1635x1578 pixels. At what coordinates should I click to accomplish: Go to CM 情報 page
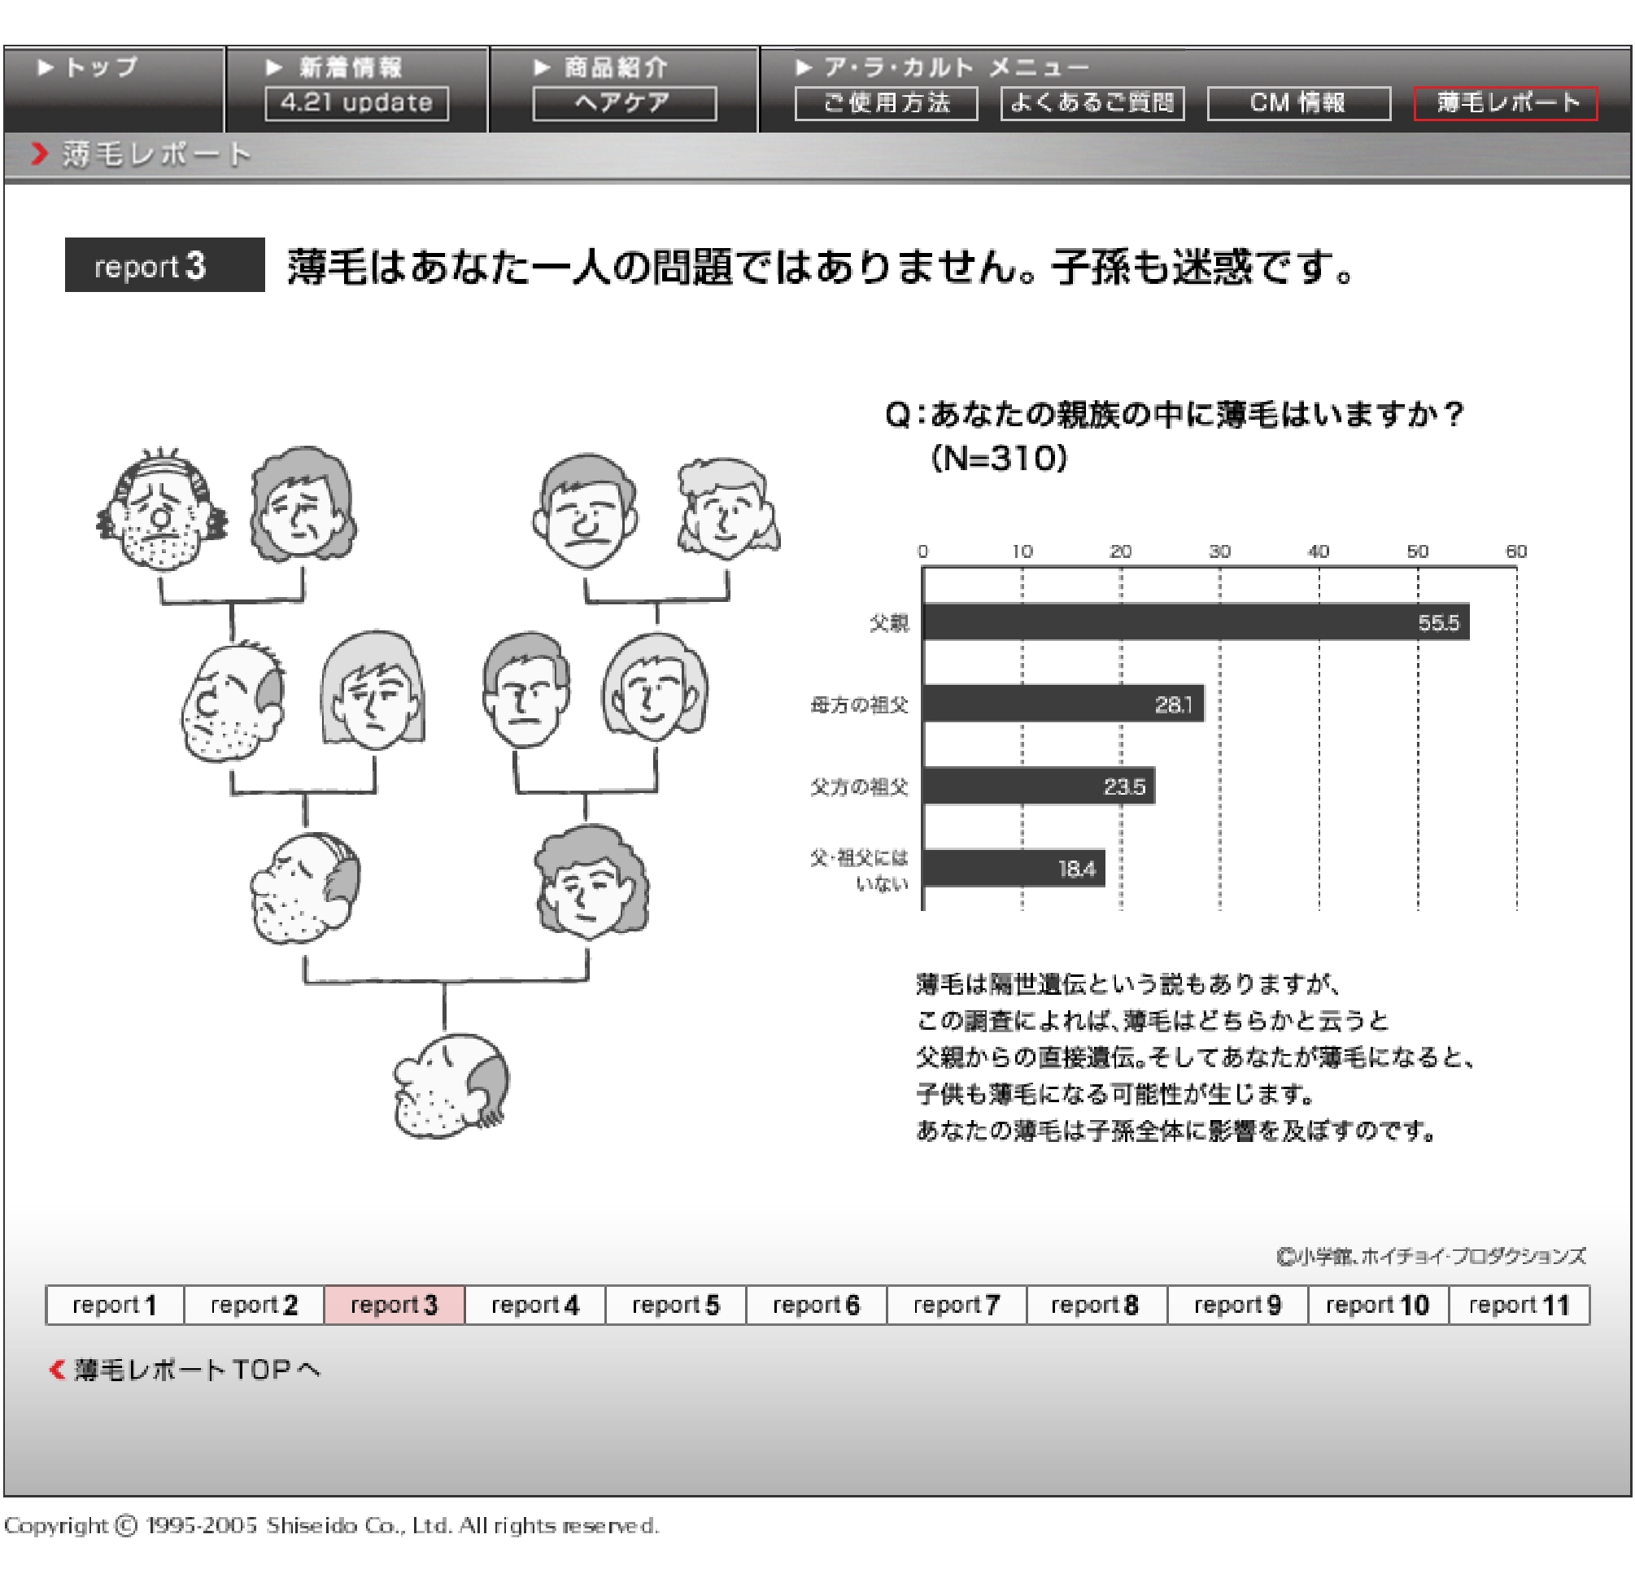coord(1298,103)
